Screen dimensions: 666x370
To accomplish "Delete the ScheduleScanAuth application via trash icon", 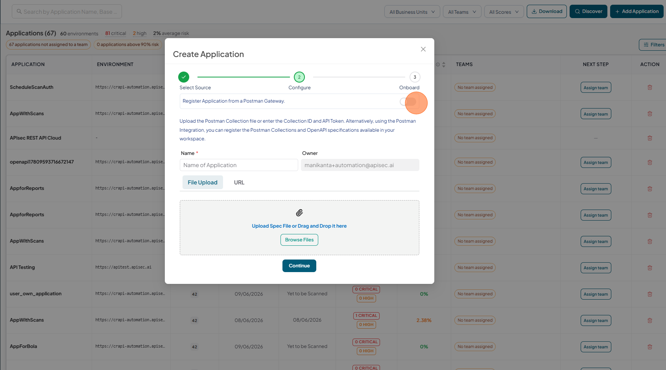I will [x=650, y=87].
